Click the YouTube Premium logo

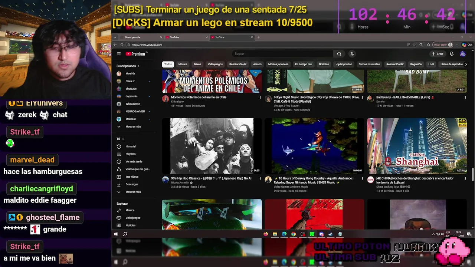tap(135, 54)
